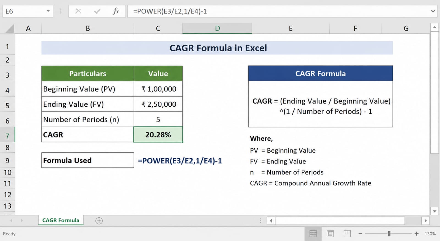Click the 'Ready' status bar text

[x=9, y=234]
